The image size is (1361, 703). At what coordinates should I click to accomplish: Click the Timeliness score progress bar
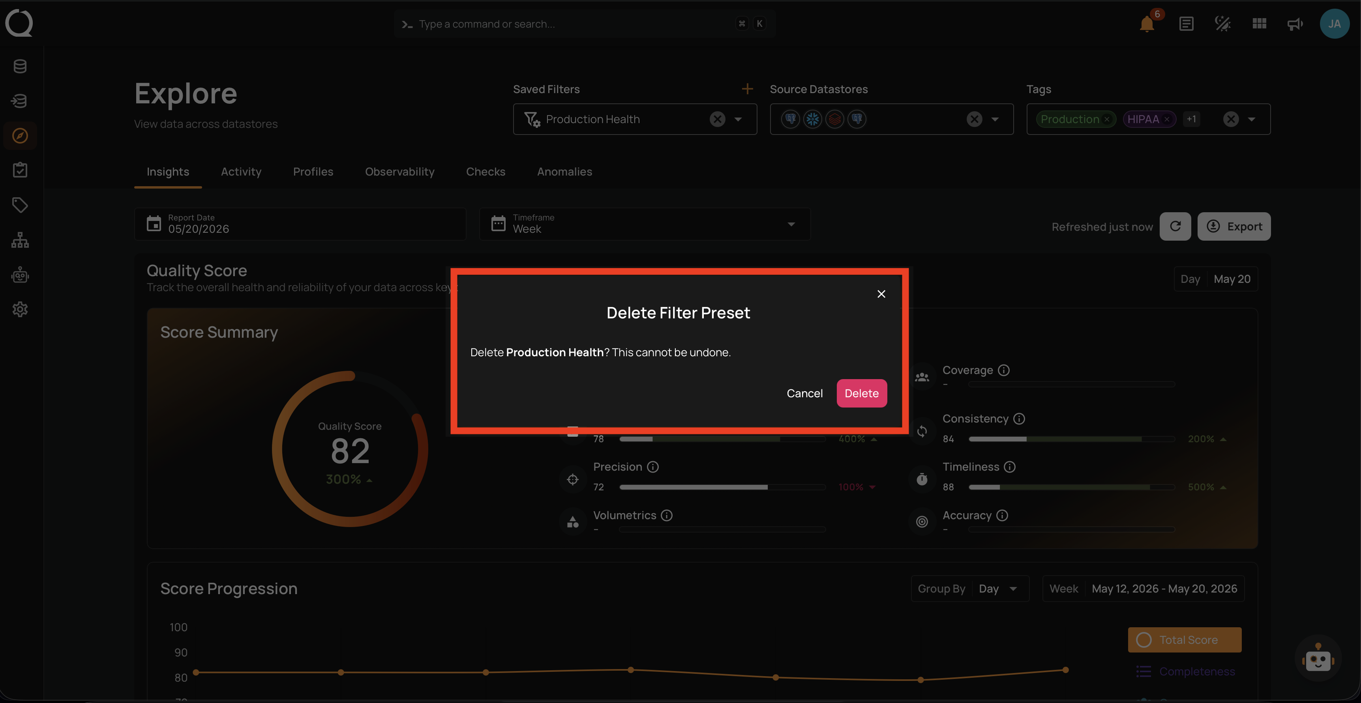[x=1071, y=487]
